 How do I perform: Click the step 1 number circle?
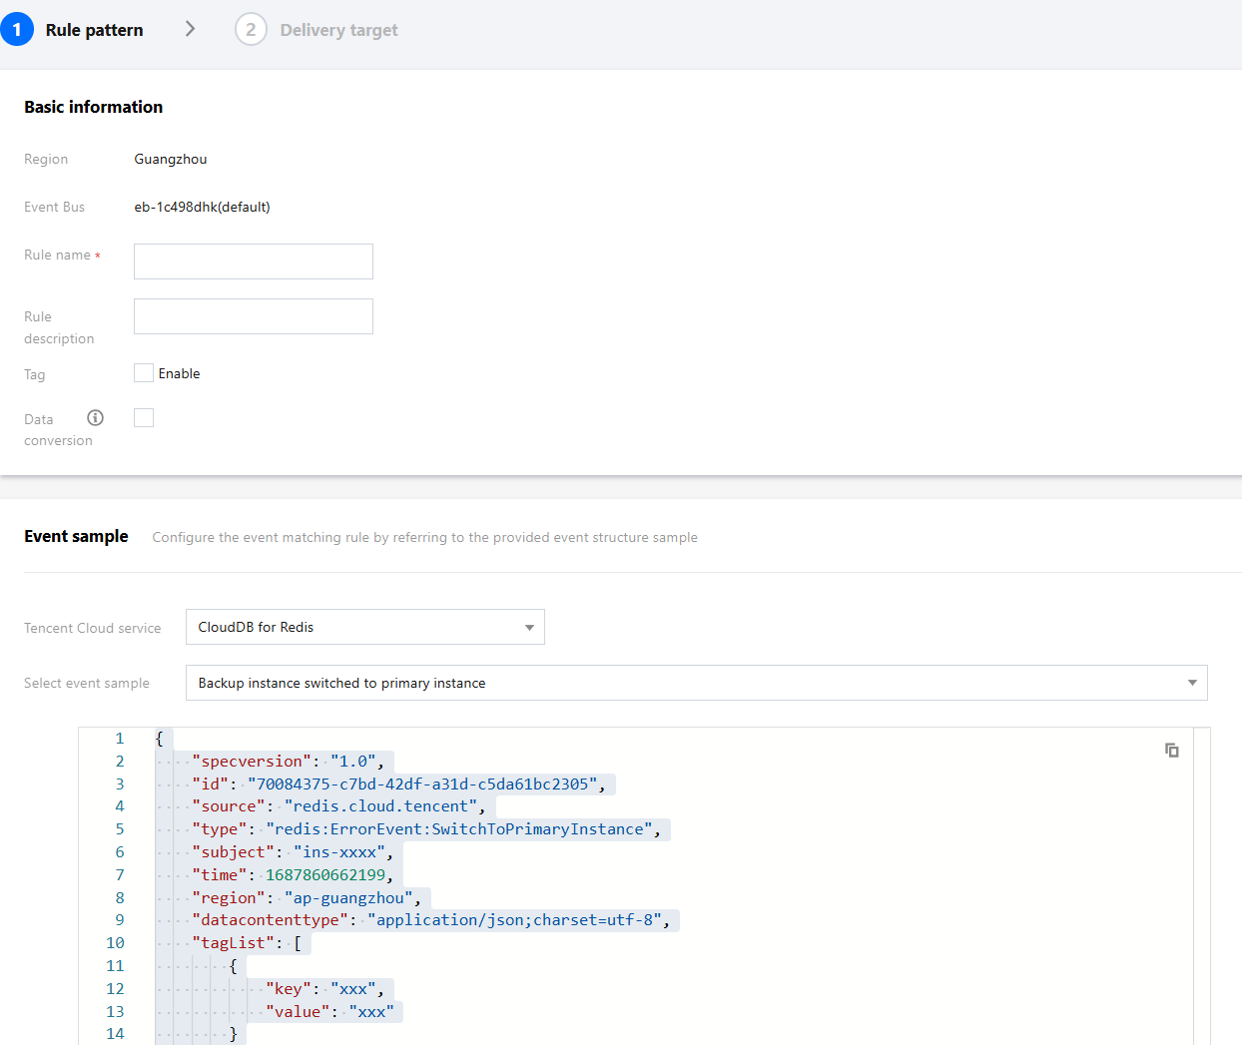click(17, 30)
